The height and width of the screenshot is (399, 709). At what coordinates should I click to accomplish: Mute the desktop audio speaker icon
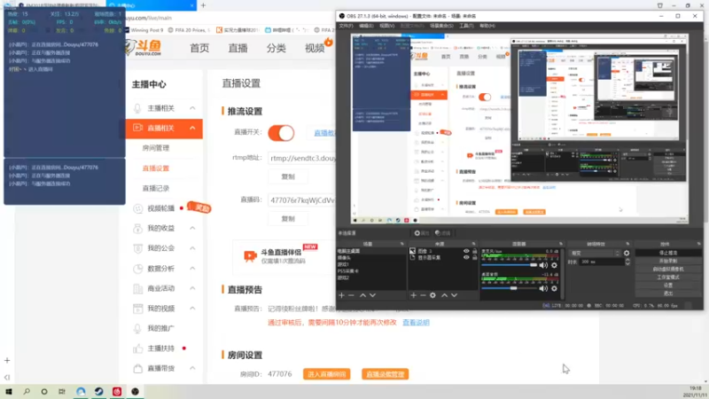(x=543, y=288)
